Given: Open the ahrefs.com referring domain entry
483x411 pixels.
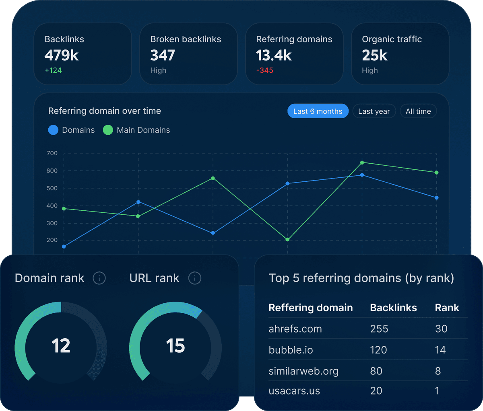Looking at the screenshot, I should tap(295, 329).
